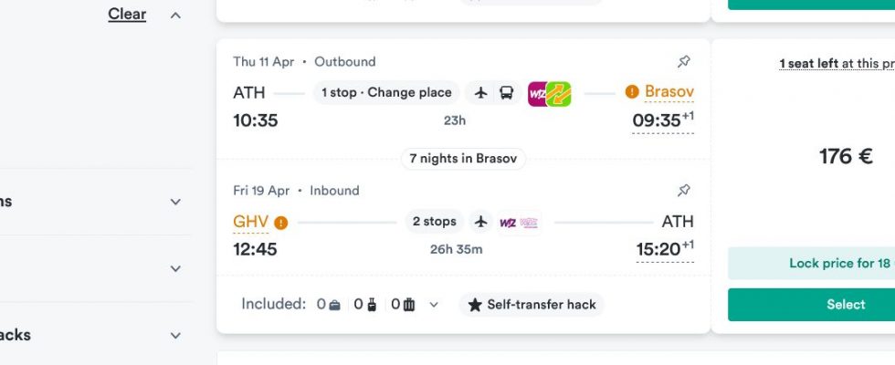Expand the last sidebar filter section chevron
The width and height of the screenshot is (895, 365).
[x=175, y=336]
